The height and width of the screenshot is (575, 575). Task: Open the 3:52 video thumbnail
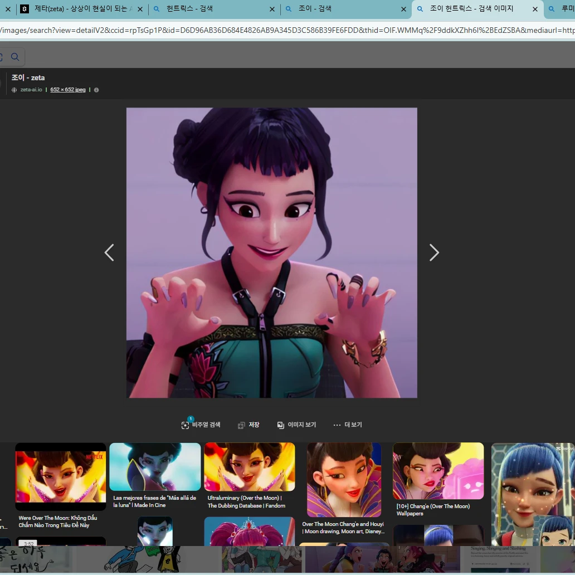61,542
